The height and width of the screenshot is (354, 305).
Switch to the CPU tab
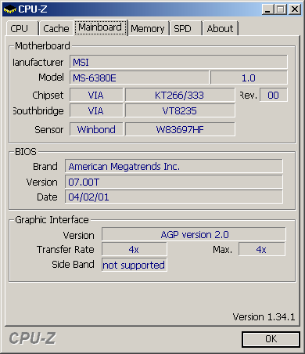[23, 28]
